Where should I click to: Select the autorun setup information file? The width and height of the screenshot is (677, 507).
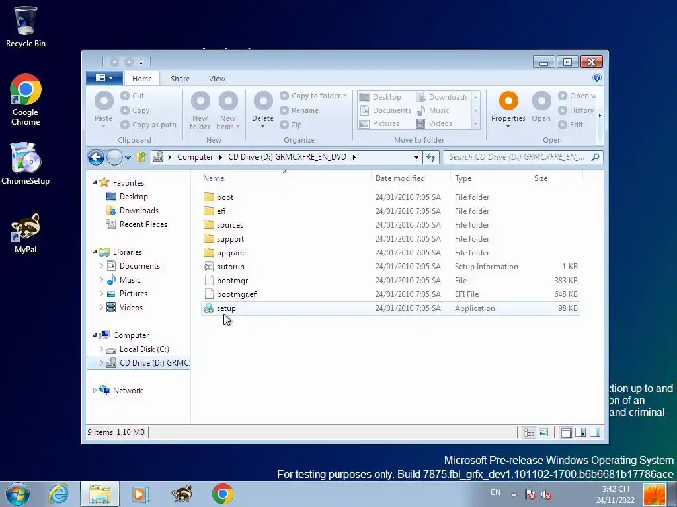pos(390,267)
